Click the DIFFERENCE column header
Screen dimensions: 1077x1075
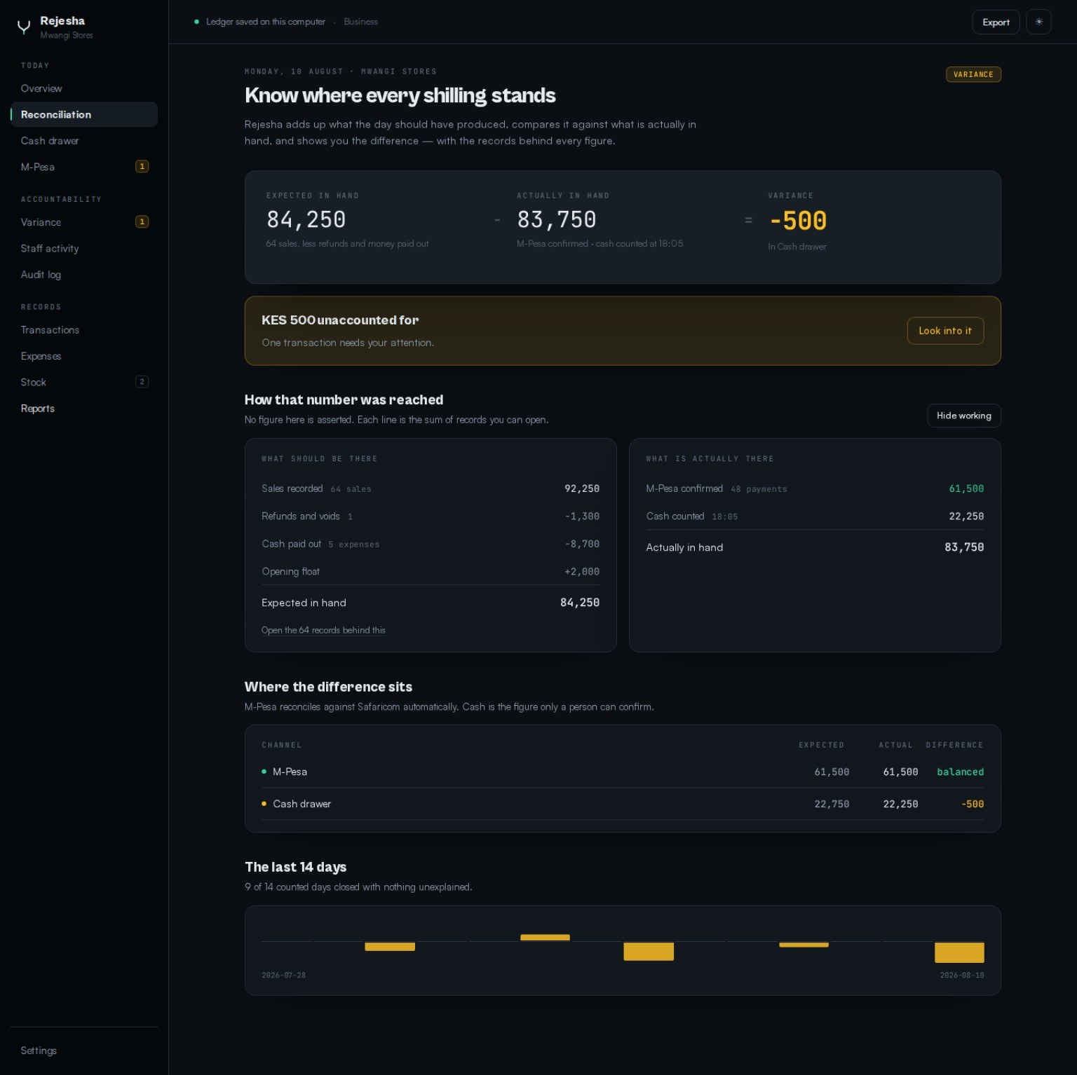pos(954,745)
